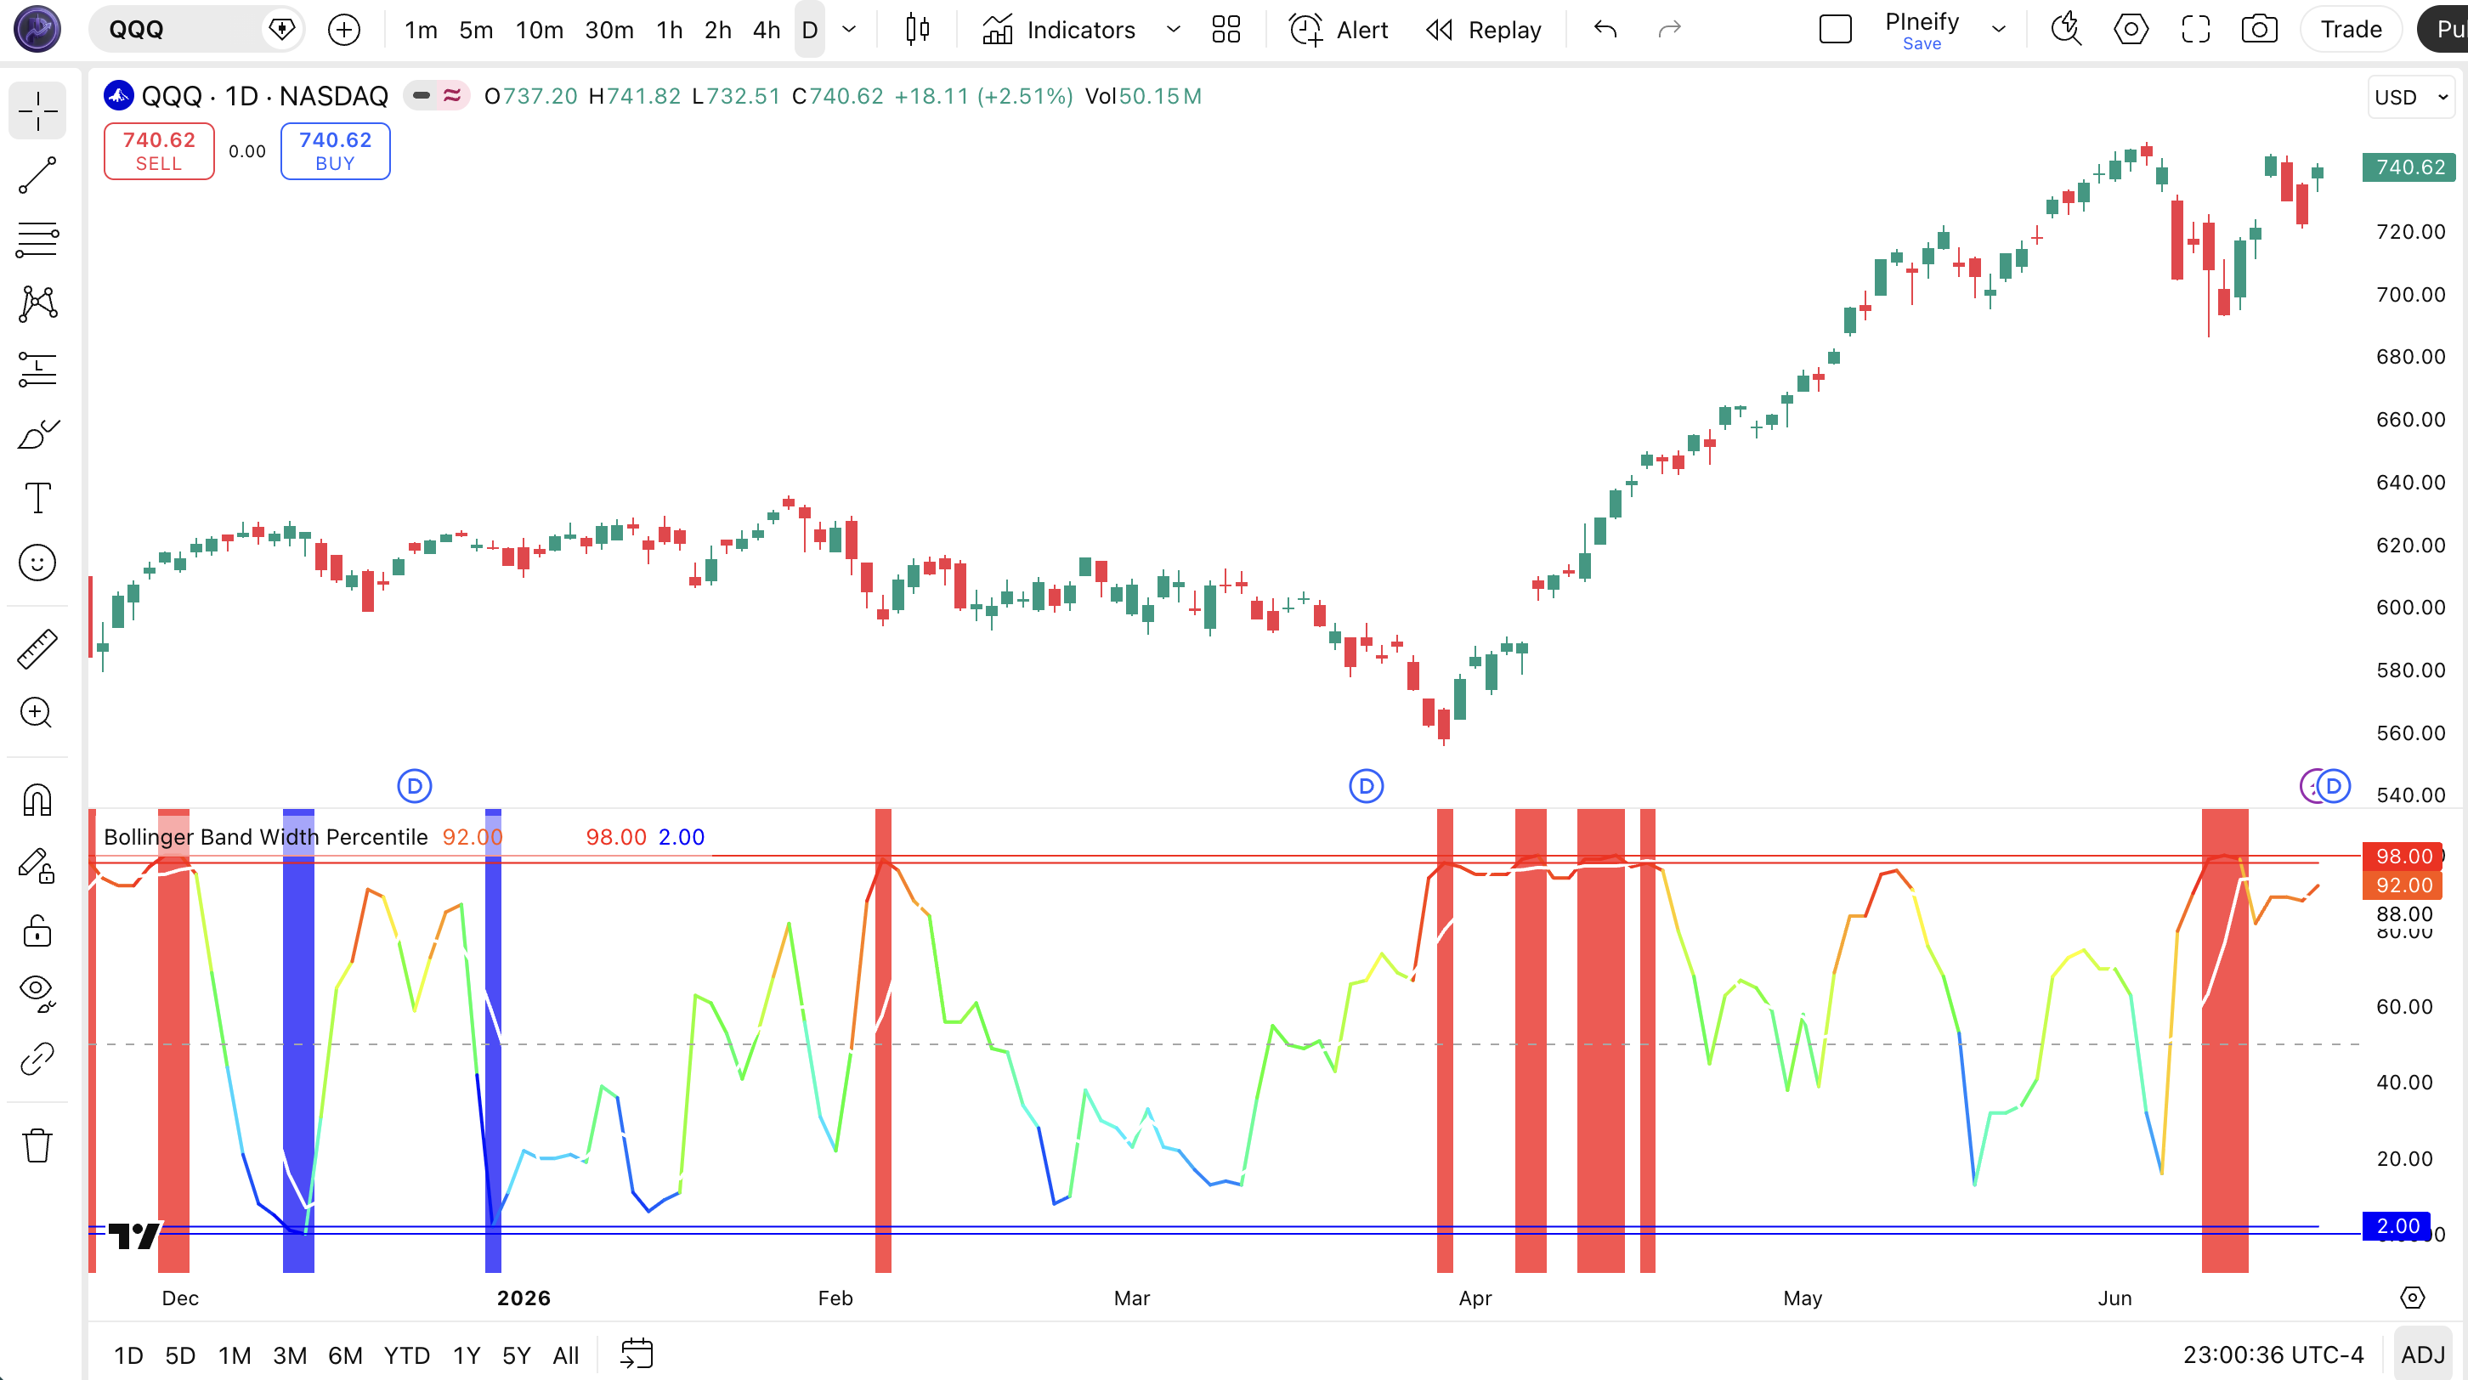Expand the indicators favorites chevron
Image resolution: width=2468 pixels, height=1380 pixels.
click(x=1173, y=30)
